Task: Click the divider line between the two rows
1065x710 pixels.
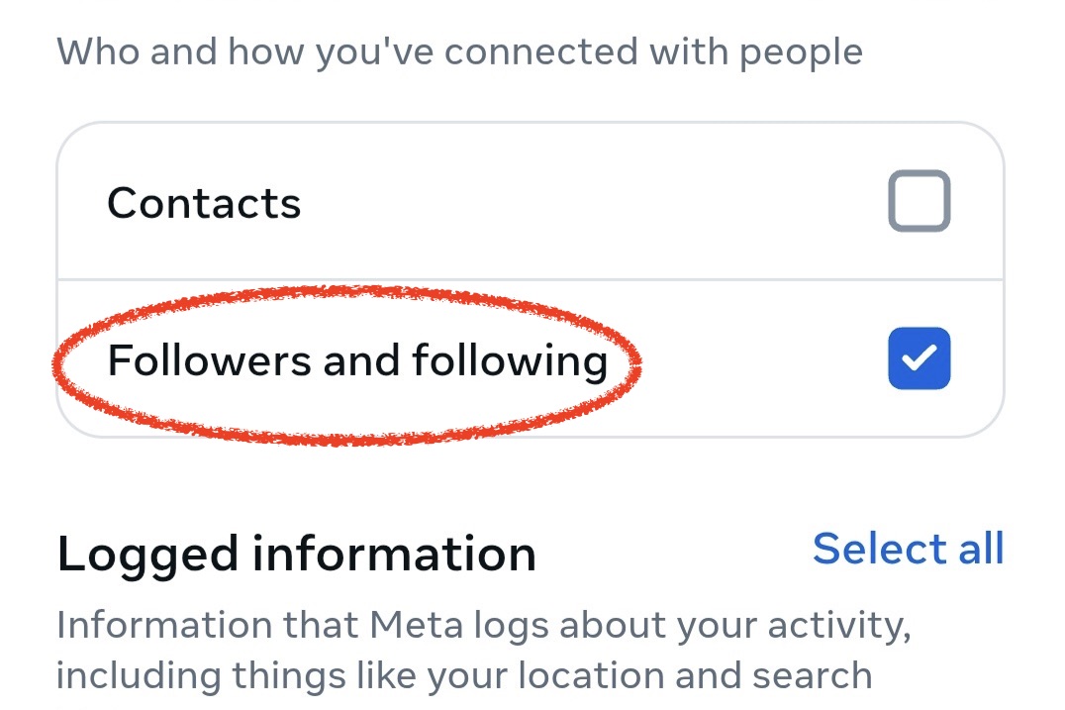Action: [531, 279]
